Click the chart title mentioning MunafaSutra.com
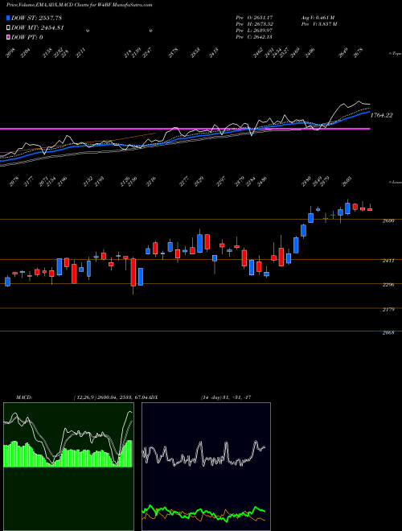 [79, 5]
